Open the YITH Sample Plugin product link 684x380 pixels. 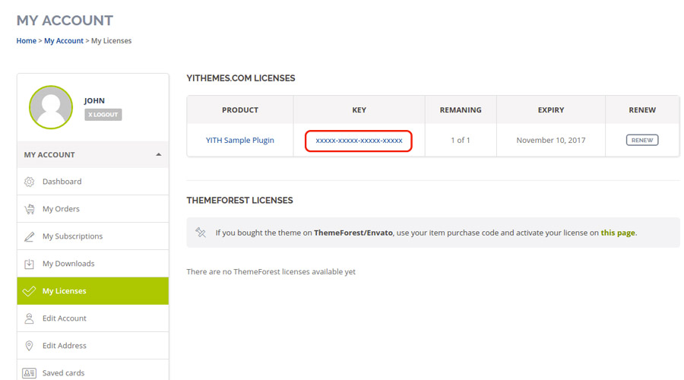(240, 140)
